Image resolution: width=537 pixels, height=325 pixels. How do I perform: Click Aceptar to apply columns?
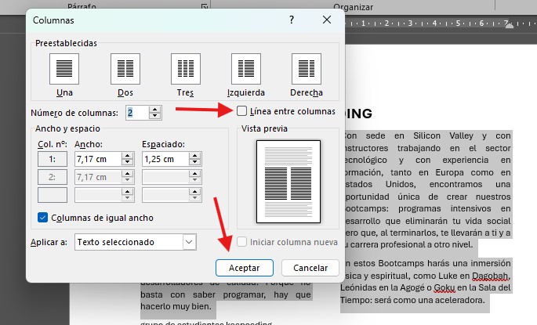click(x=244, y=268)
